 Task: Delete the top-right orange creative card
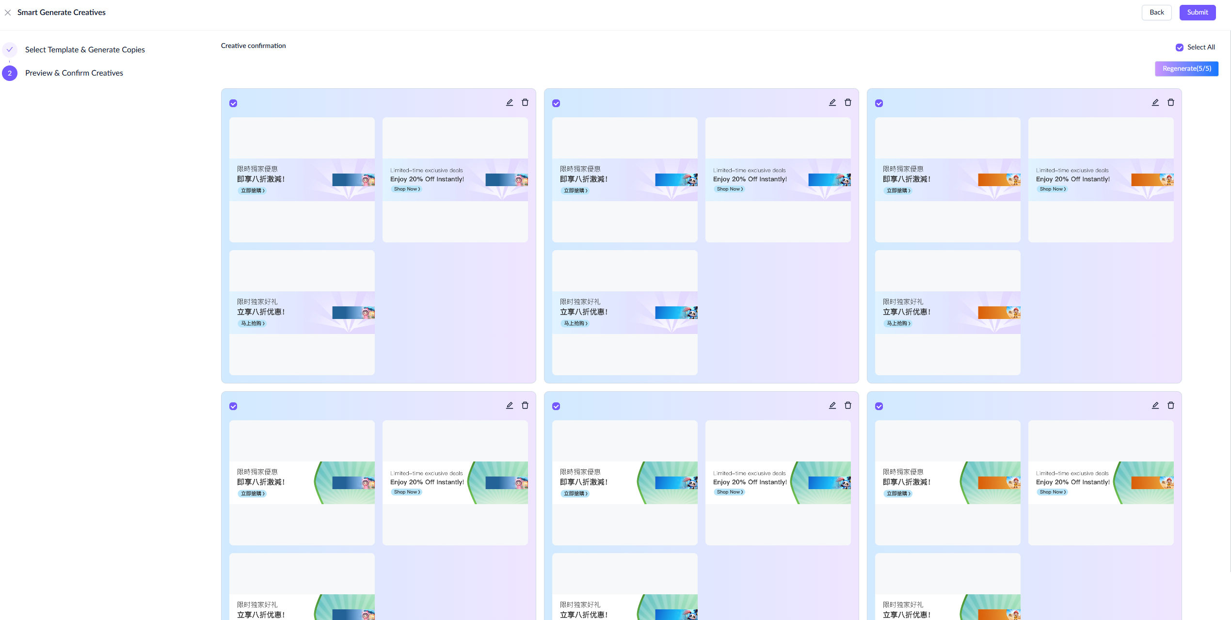1171,102
